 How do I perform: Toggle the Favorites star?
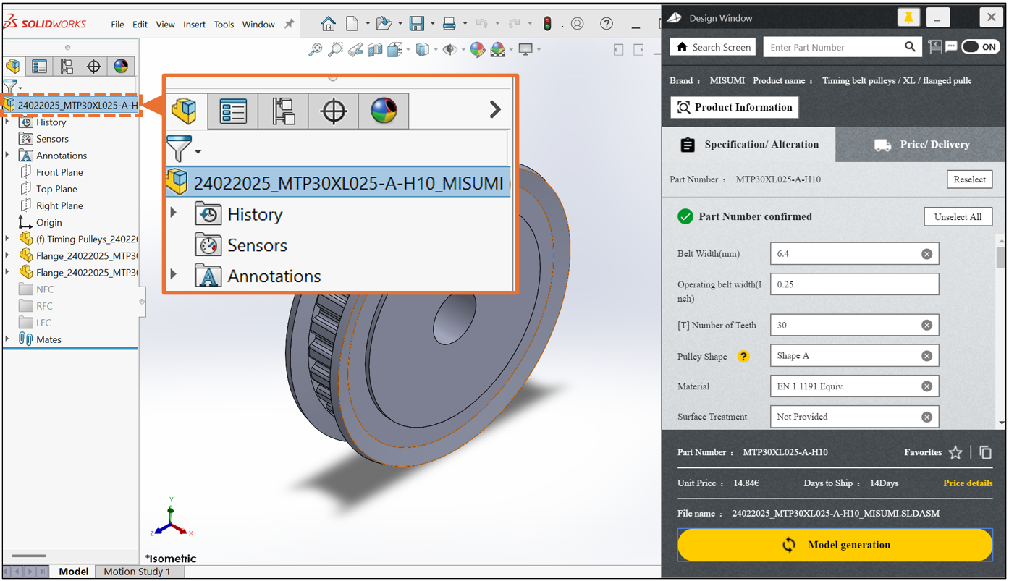click(x=955, y=452)
